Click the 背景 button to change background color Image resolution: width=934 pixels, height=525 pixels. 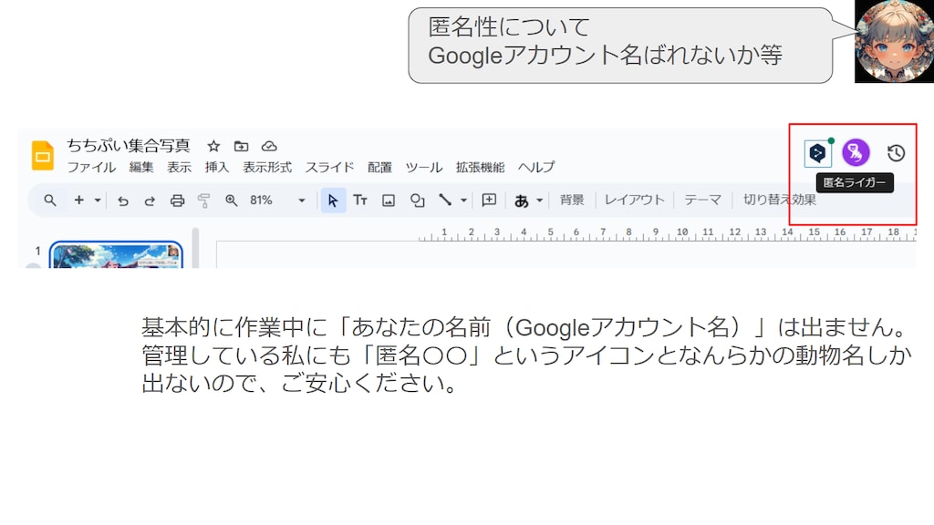[x=573, y=200]
